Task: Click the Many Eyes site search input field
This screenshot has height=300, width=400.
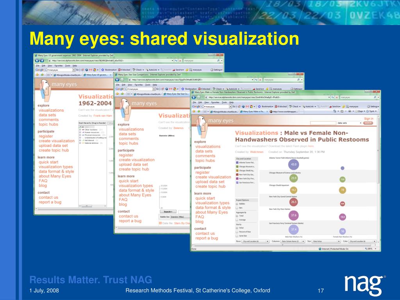Action: [x=323, y=123]
